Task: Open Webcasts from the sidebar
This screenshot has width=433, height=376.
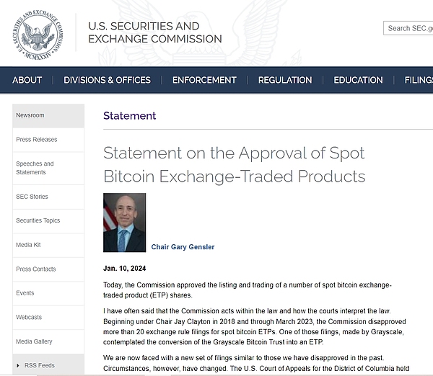Action: 30,318
